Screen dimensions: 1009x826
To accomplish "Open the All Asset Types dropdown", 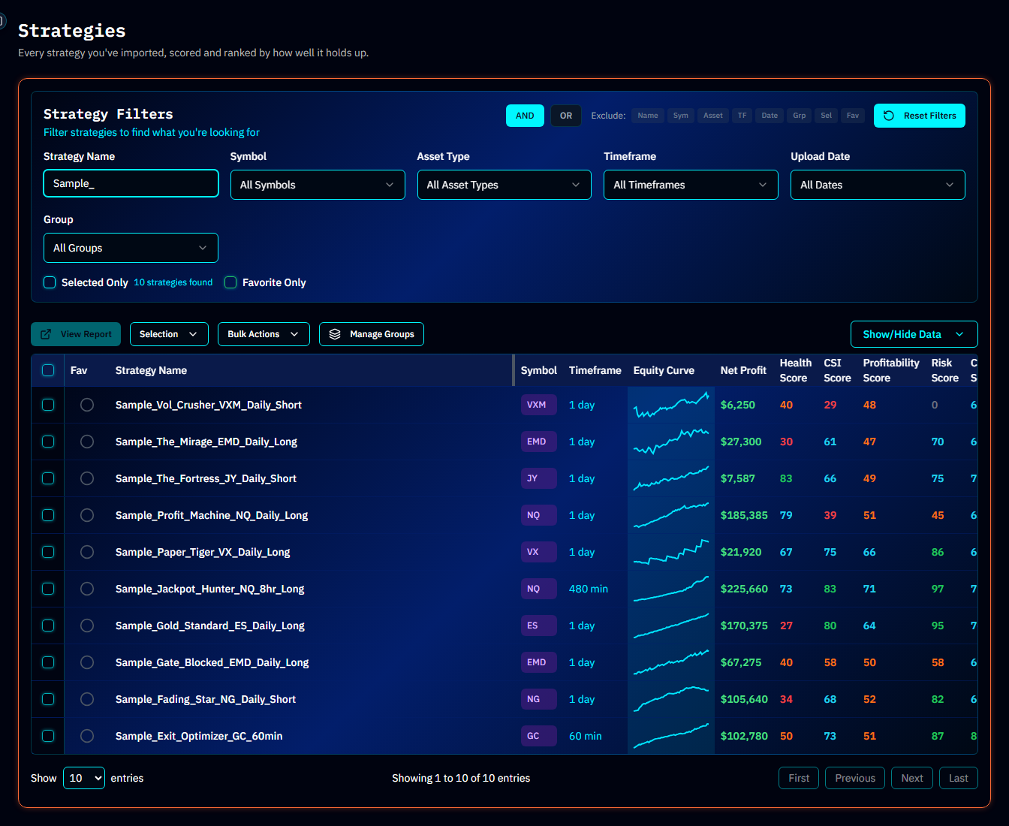I will coord(505,185).
